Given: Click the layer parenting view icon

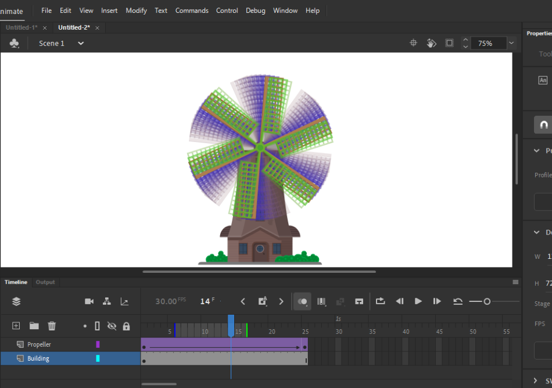Looking at the screenshot, I should [107, 302].
